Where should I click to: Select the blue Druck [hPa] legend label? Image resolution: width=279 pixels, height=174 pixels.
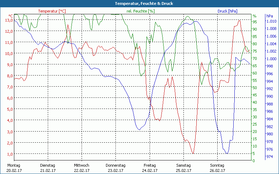[x=227, y=11]
